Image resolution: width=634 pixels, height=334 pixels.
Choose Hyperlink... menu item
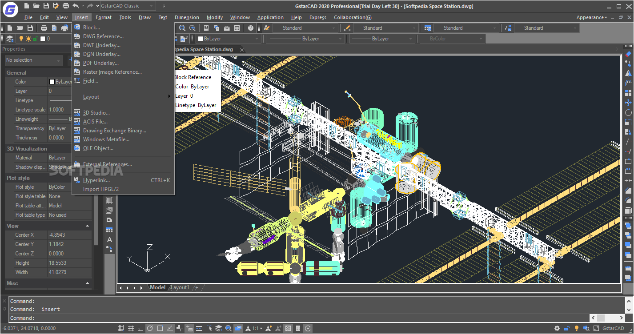[x=123, y=180]
